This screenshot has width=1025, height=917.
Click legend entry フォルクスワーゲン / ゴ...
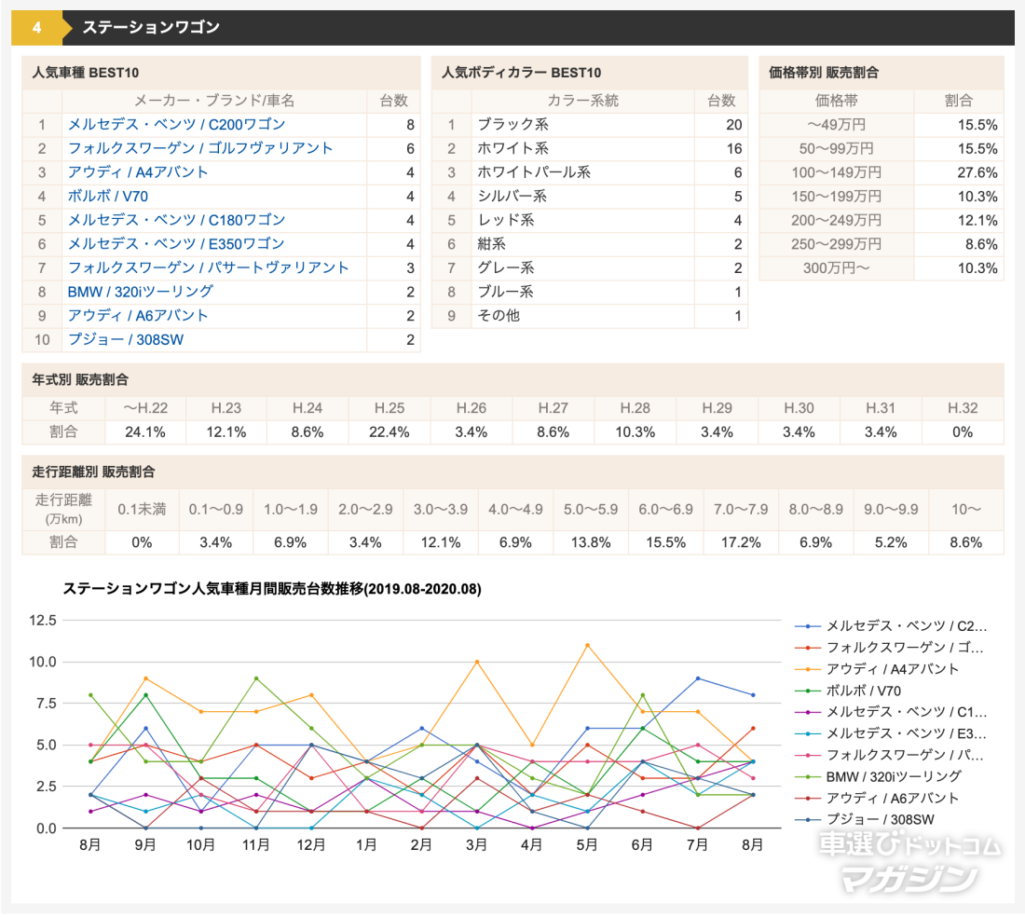890,648
